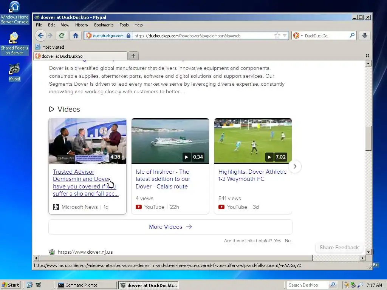Click the duckduckgo.com site identity label

pos(108,35)
